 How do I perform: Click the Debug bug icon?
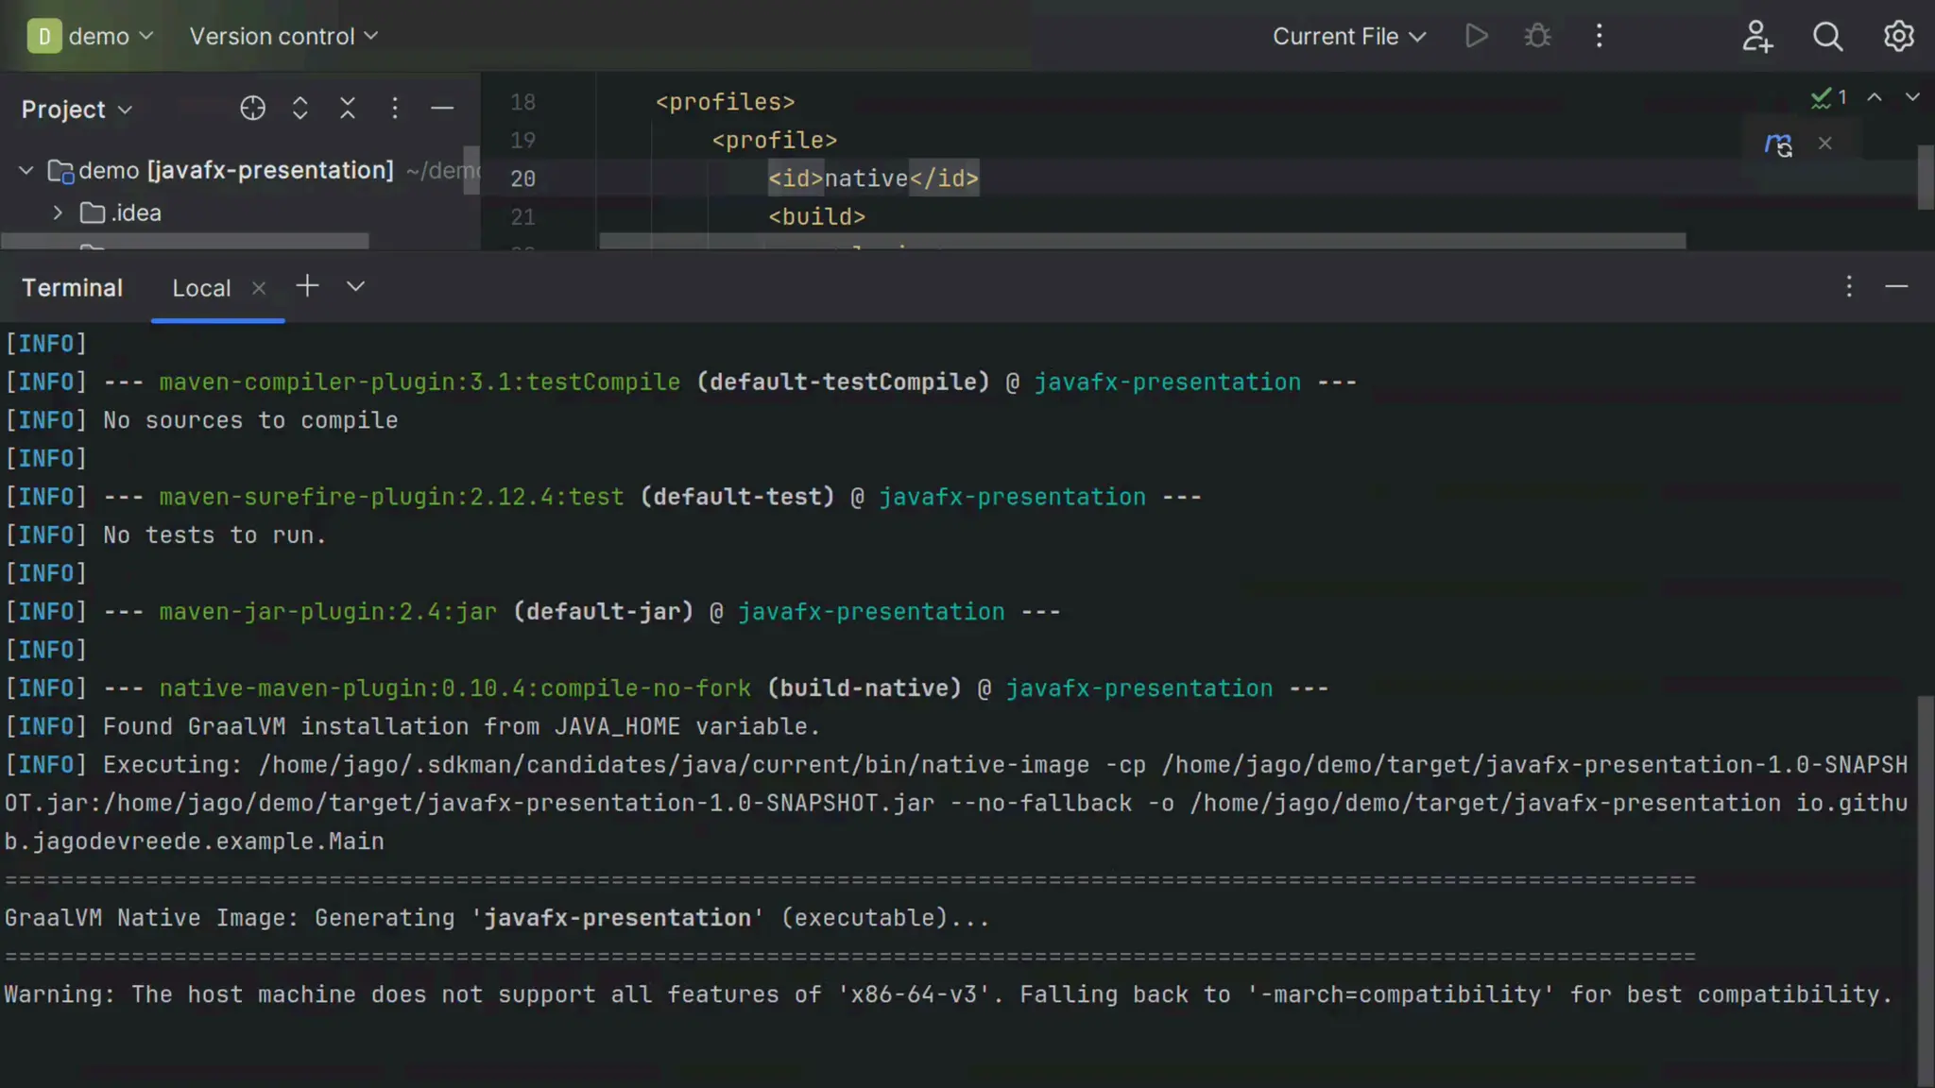point(1537,36)
